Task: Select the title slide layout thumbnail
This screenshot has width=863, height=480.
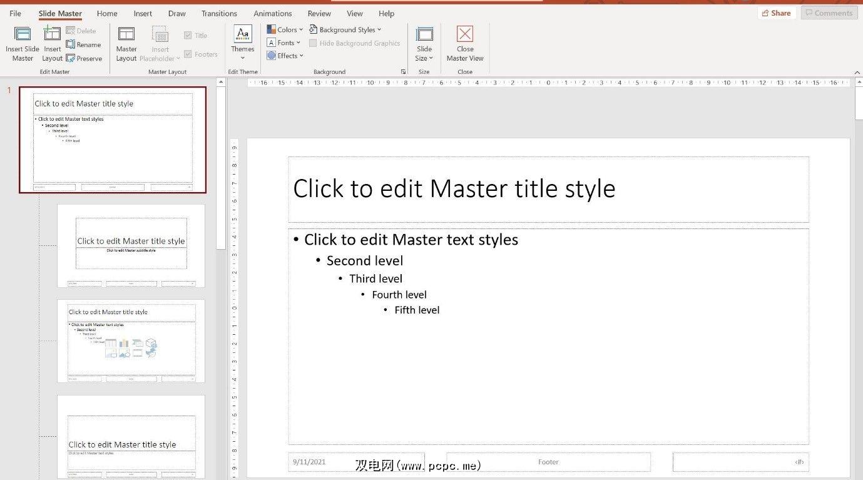Action: click(131, 245)
